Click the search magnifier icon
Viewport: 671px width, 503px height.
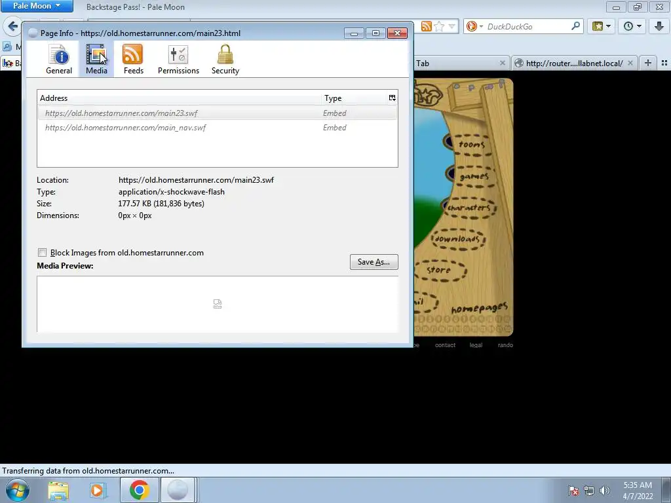point(575,26)
